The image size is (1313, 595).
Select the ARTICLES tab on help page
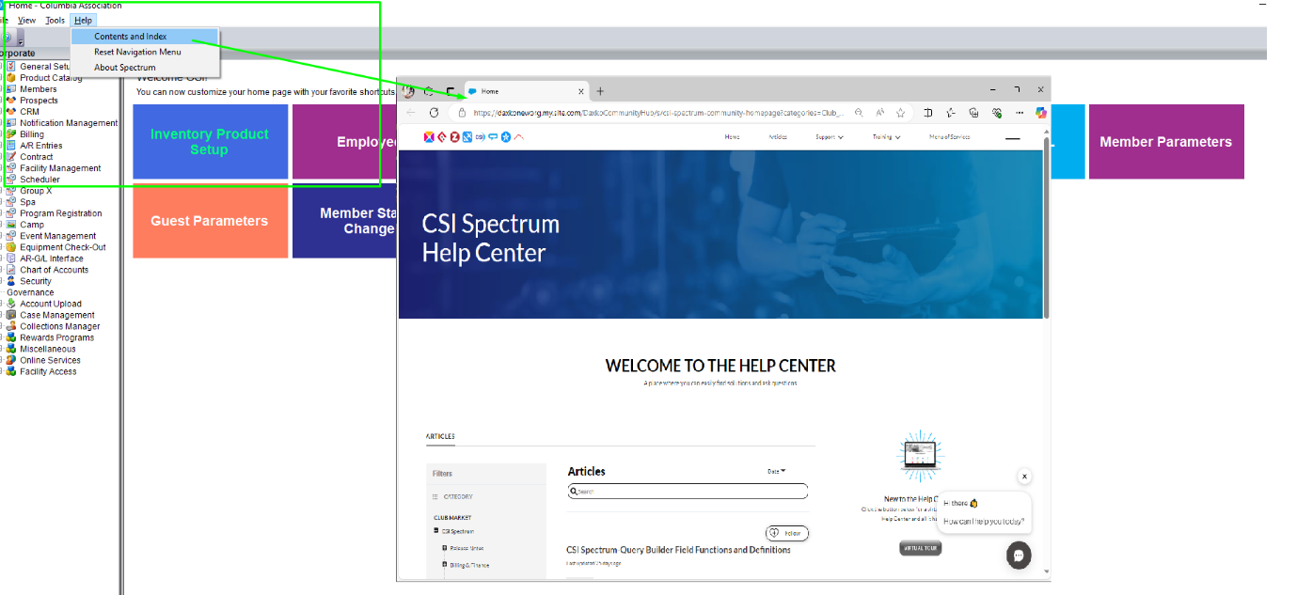point(440,436)
